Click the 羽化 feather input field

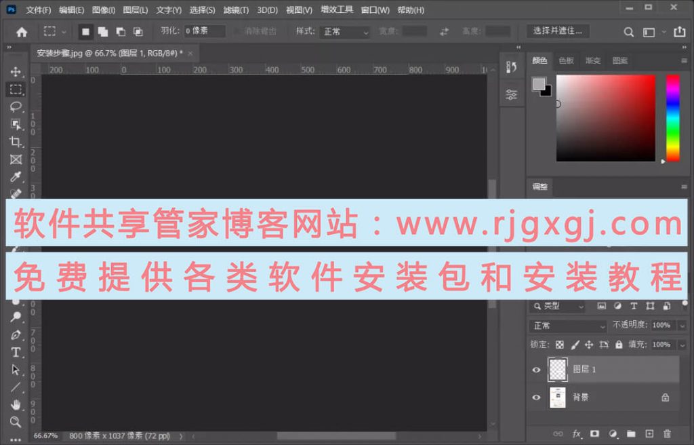point(205,31)
